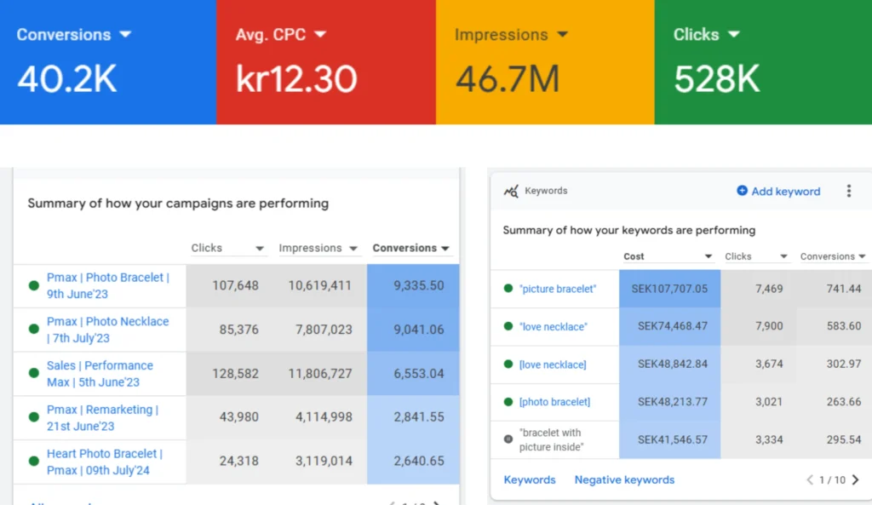The width and height of the screenshot is (872, 505).
Task: Open the Keywords card three-dot menu
Action: [848, 191]
